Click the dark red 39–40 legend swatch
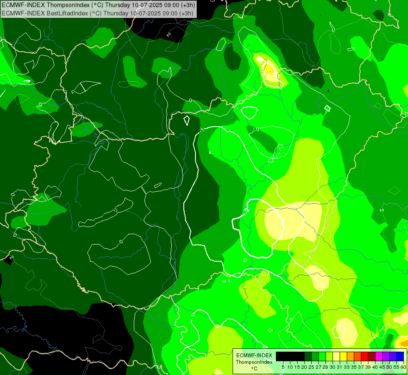 372,356
